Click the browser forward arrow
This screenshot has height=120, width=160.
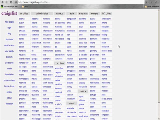[x=6, y=2]
